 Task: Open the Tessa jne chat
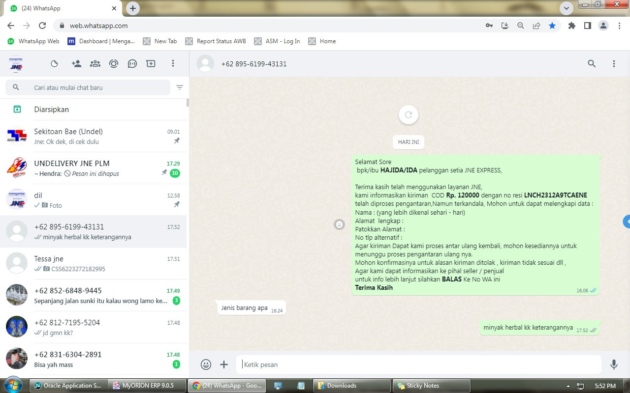(x=94, y=263)
